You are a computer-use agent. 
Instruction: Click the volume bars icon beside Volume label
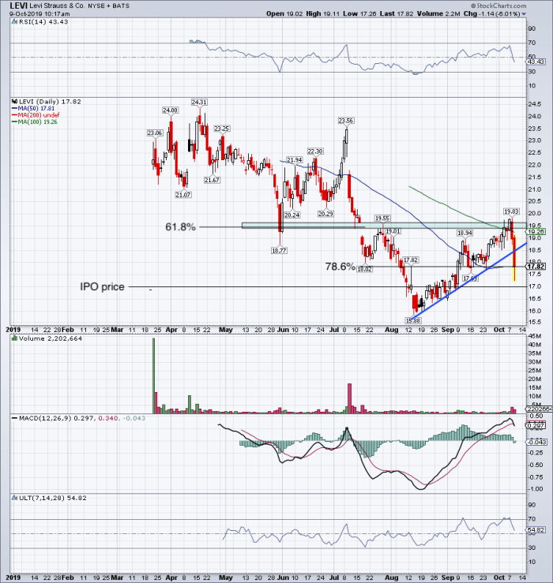click(x=14, y=338)
